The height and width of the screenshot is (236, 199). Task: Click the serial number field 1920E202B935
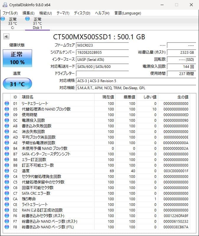(x=102, y=52)
